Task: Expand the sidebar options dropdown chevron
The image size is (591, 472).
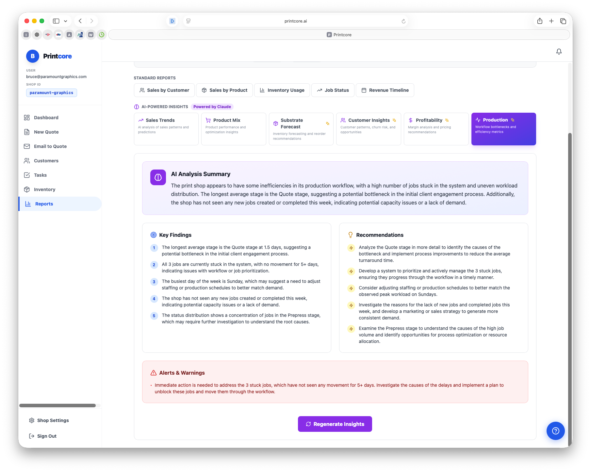Action: coord(66,21)
